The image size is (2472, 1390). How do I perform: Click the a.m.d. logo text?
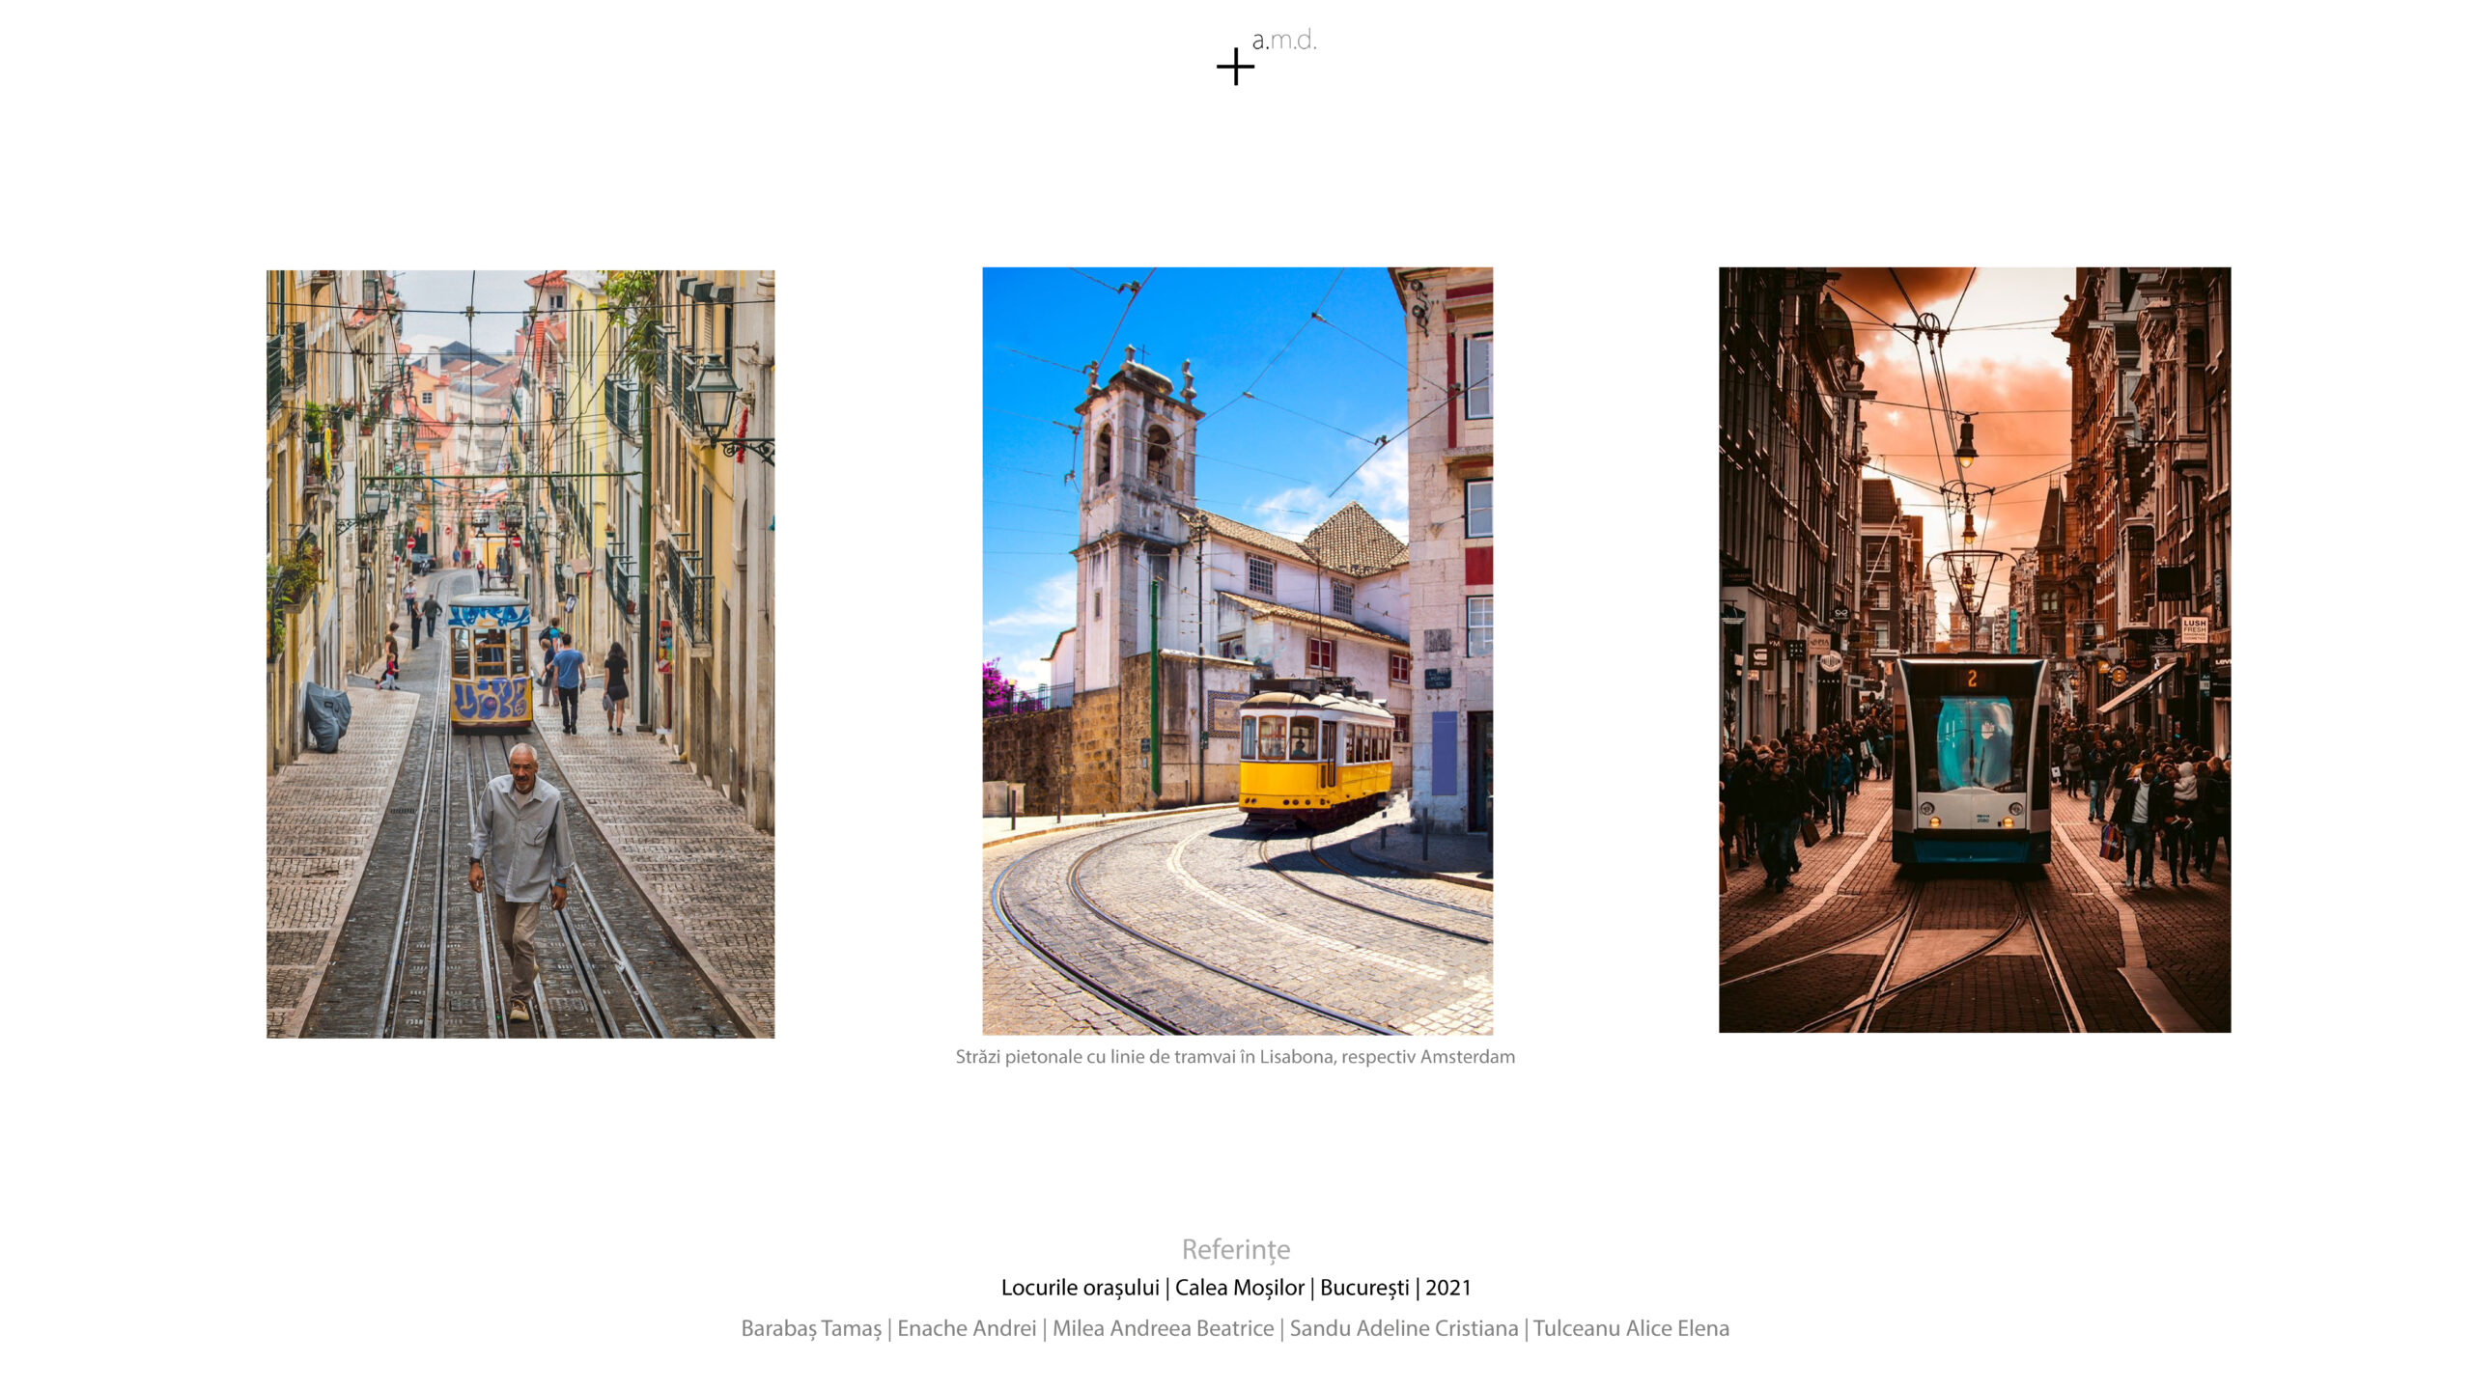pyautogui.click(x=1284, y=41)
